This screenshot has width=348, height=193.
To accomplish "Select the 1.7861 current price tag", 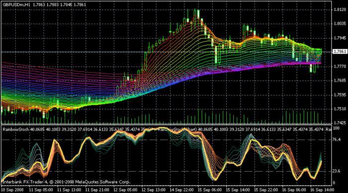I will [x=340, y=51].
